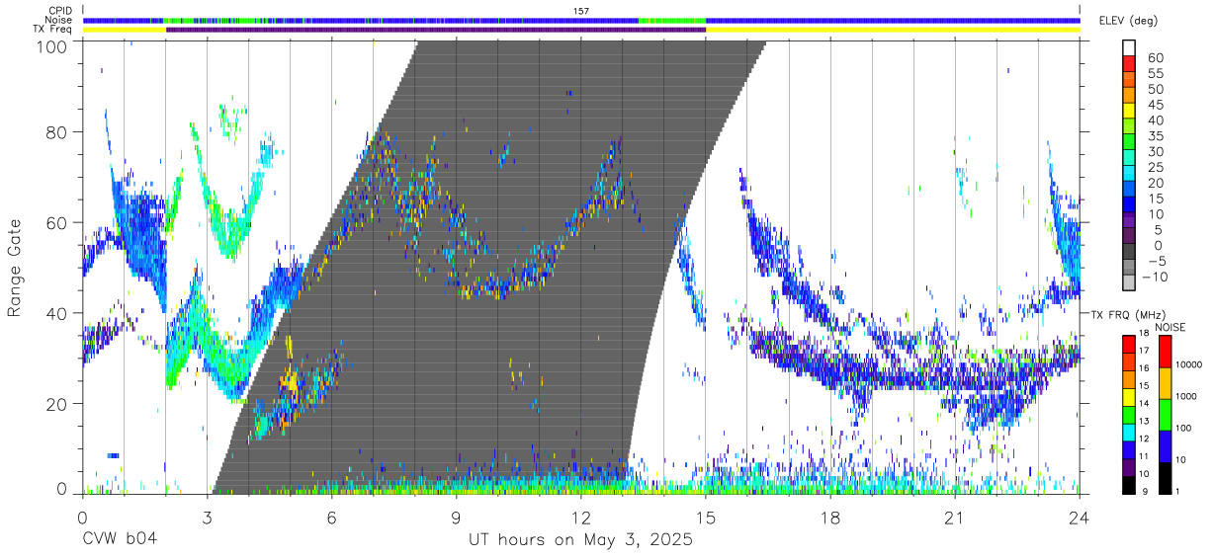1214x560 pixels.
Task: Click x-axis tick label 12
Action: pos(581,516)
